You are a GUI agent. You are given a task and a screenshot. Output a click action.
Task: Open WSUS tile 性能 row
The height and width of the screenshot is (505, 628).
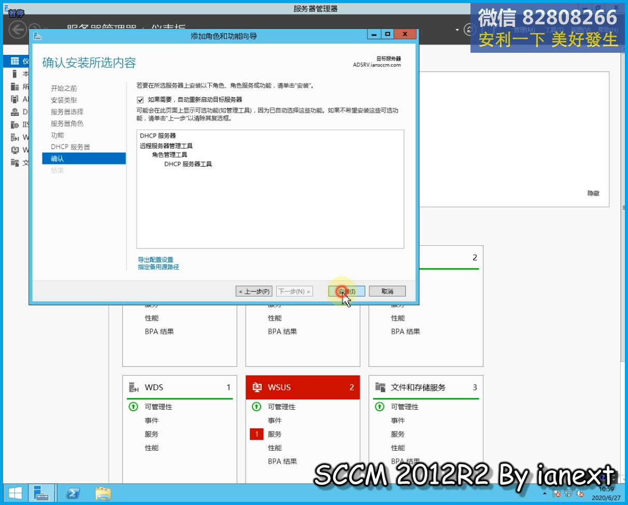[x=275, y=448]
